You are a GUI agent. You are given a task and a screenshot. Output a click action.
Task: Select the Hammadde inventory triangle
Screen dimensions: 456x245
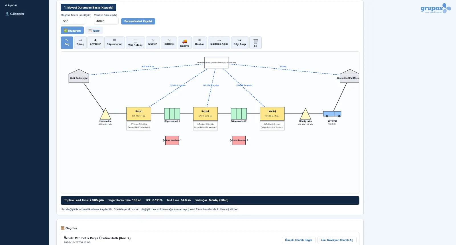pyautogui.click(x=105, y=114)
